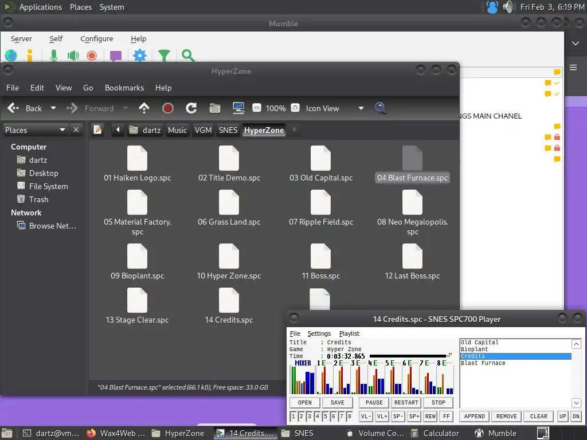Click Mumble search magnifier icon
The image size is (587, 440).
(x=188, y=56)
